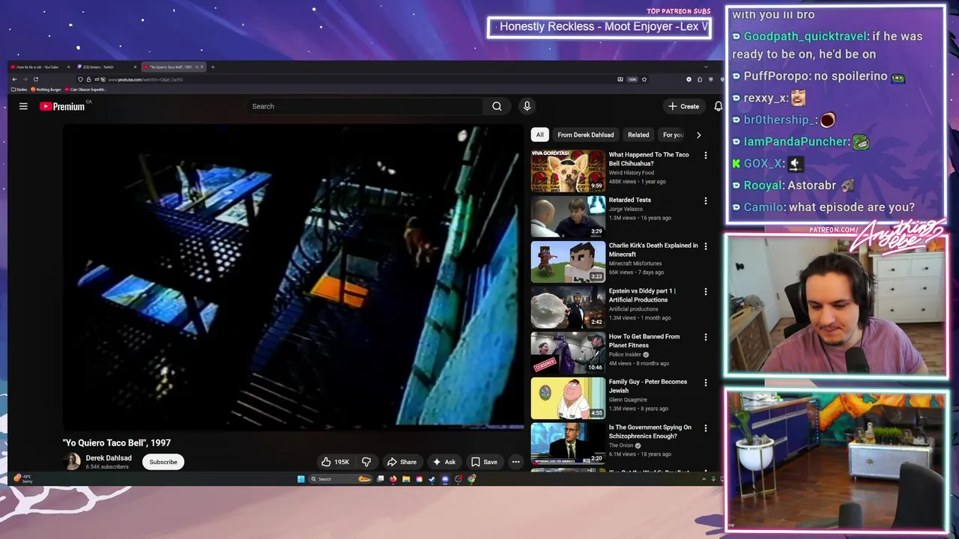The image size is (959, 539).
Task: Open What Happened To Taco Bell Chihuahua thumbnail
Action: pos(568,171)
